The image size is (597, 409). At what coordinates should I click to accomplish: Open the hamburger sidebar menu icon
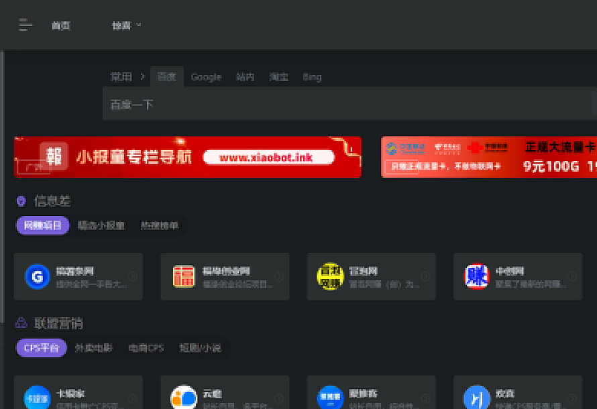[x=25, y=25]
